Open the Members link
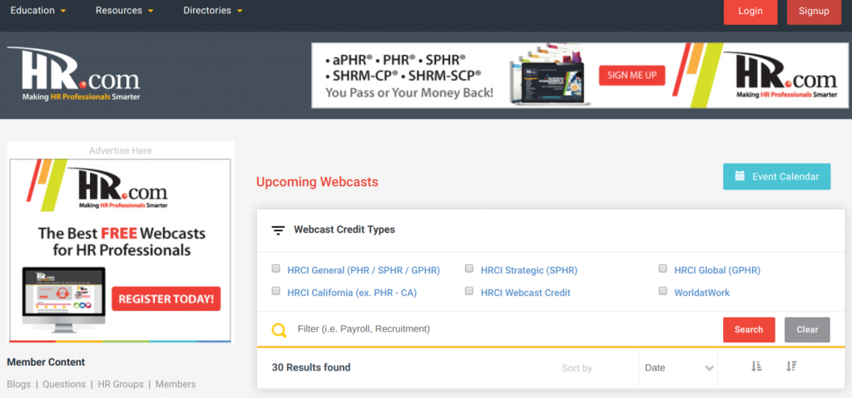Viewport: 852px width, 398px height. [176, 384]
